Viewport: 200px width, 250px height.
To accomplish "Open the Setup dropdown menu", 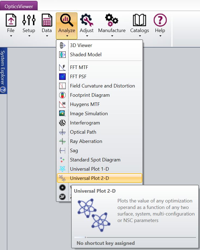I will pyautogui.click(x=29, y=36).
